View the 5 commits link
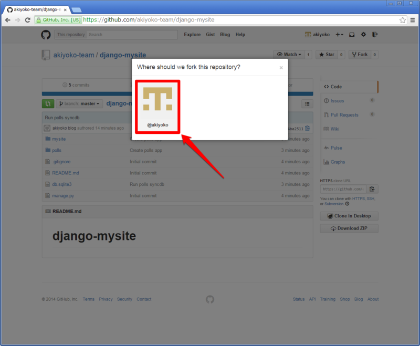This screenshot has width=420, height=346. tap(76, 85)
